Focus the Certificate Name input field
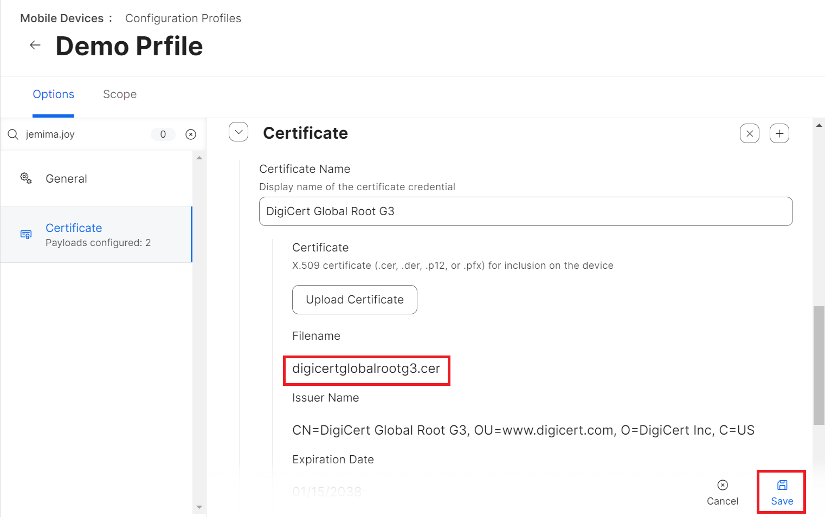The image size is (825, 517). pos(526,211)
